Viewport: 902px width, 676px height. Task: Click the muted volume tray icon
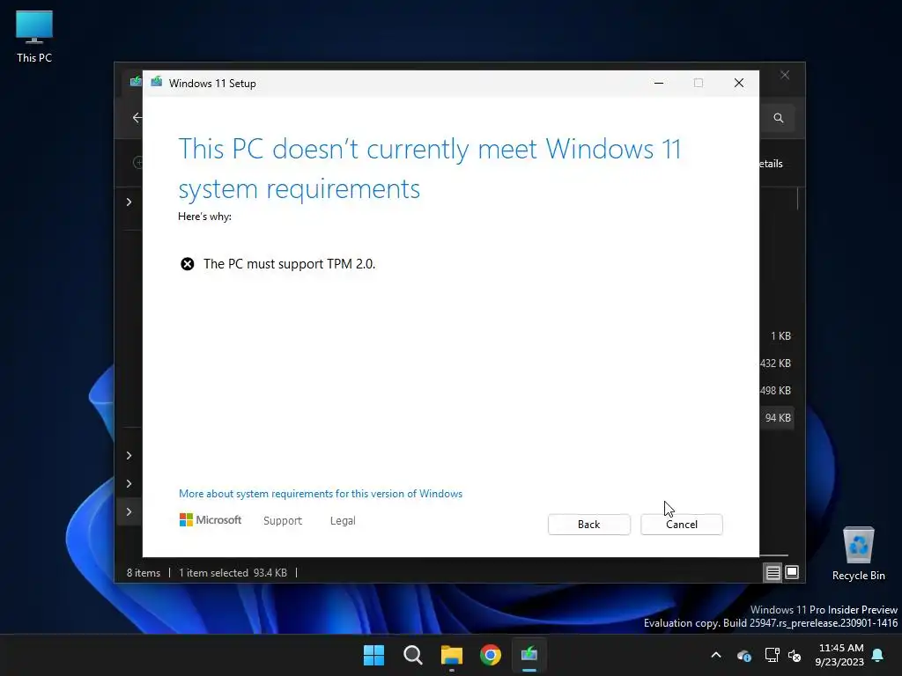[795, 655]
